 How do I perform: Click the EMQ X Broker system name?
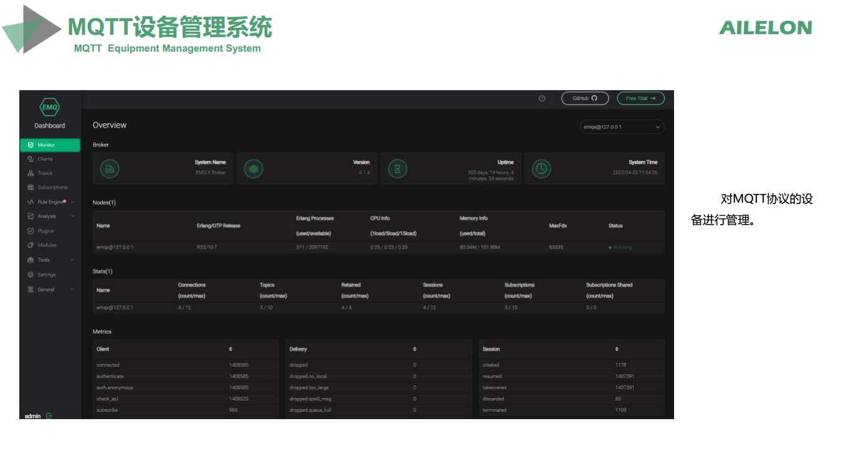coord(211,172)
